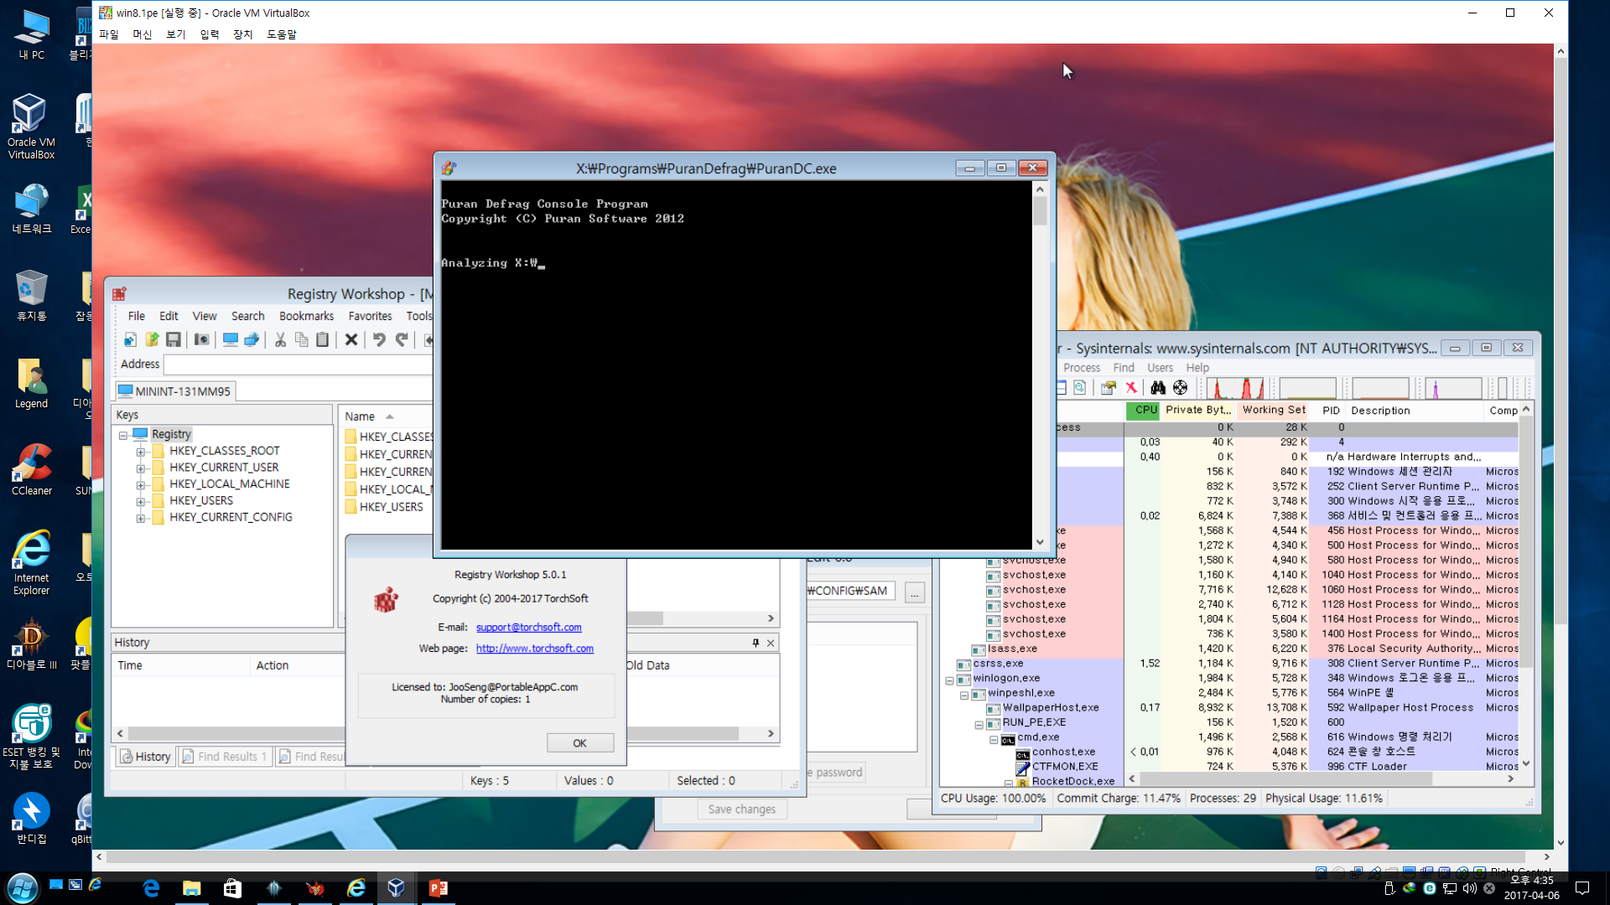The image size is (1610, 905).
Task: Open the Registry Workshop Search menu
Action: tap(247, 316)
